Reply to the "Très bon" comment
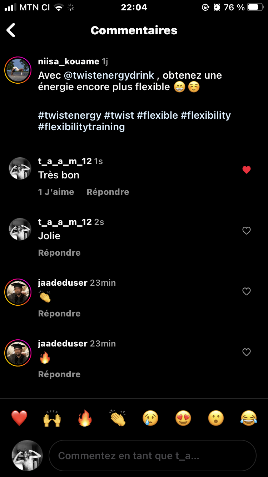Viewport: 268px width, 477px height. click(108, 192)
